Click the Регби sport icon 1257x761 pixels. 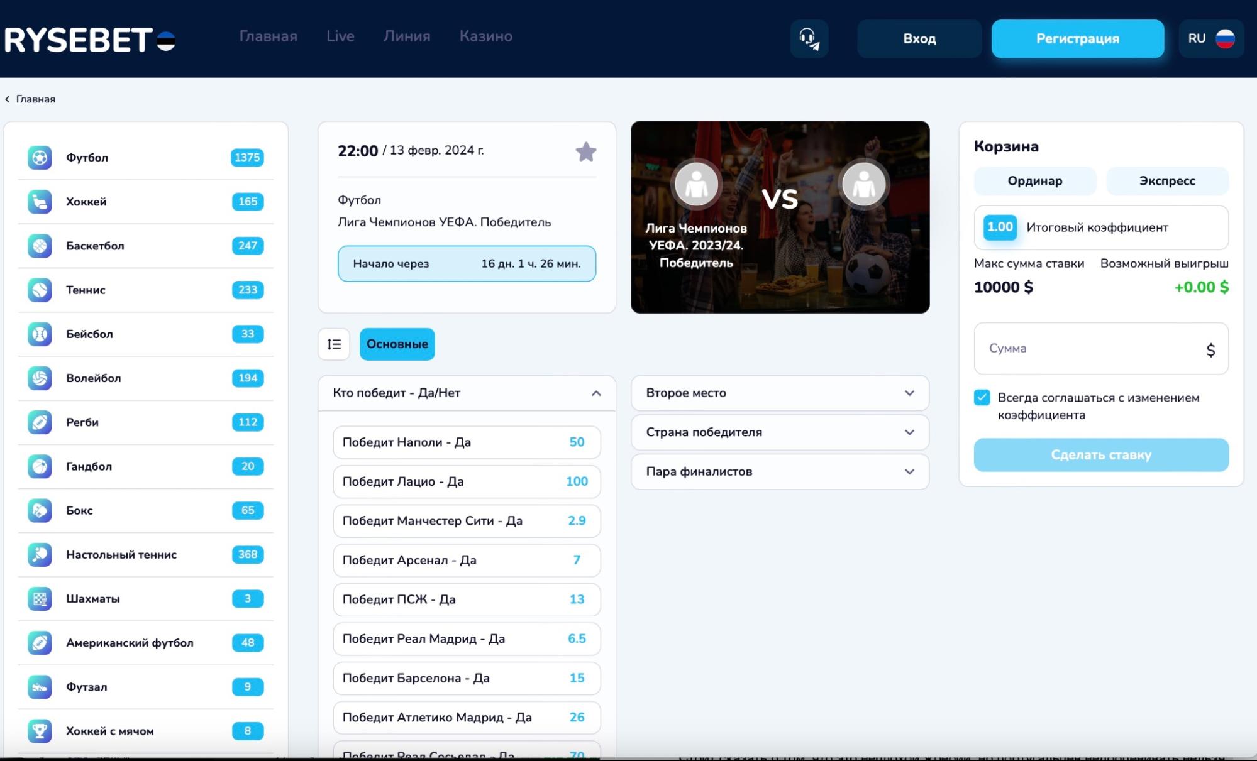[40, 422]
